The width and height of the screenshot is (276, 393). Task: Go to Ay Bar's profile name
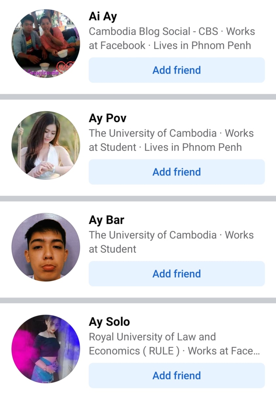tap(106, 220)
